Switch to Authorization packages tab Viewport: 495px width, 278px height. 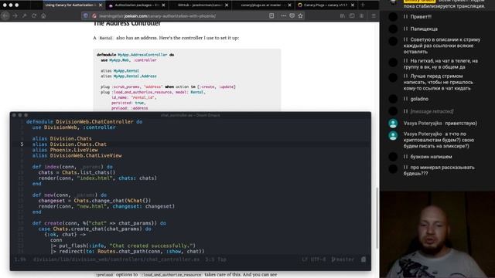click(137, 5)
